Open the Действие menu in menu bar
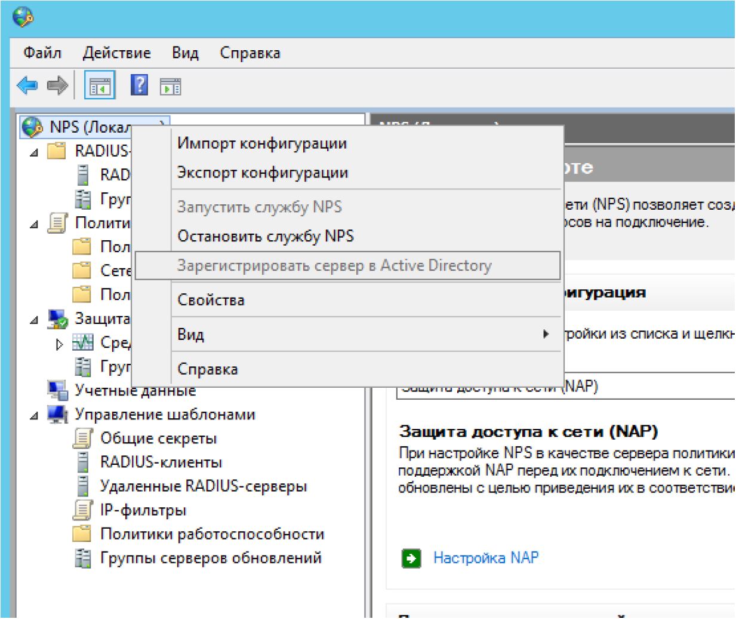This screenshot has height=619, width=736. click(x=116, y=53)
